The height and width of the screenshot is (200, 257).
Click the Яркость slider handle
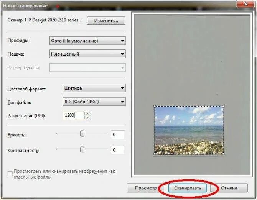click(82, 133)
